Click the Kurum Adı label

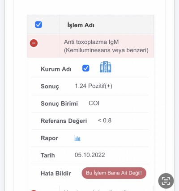point(56,69)
